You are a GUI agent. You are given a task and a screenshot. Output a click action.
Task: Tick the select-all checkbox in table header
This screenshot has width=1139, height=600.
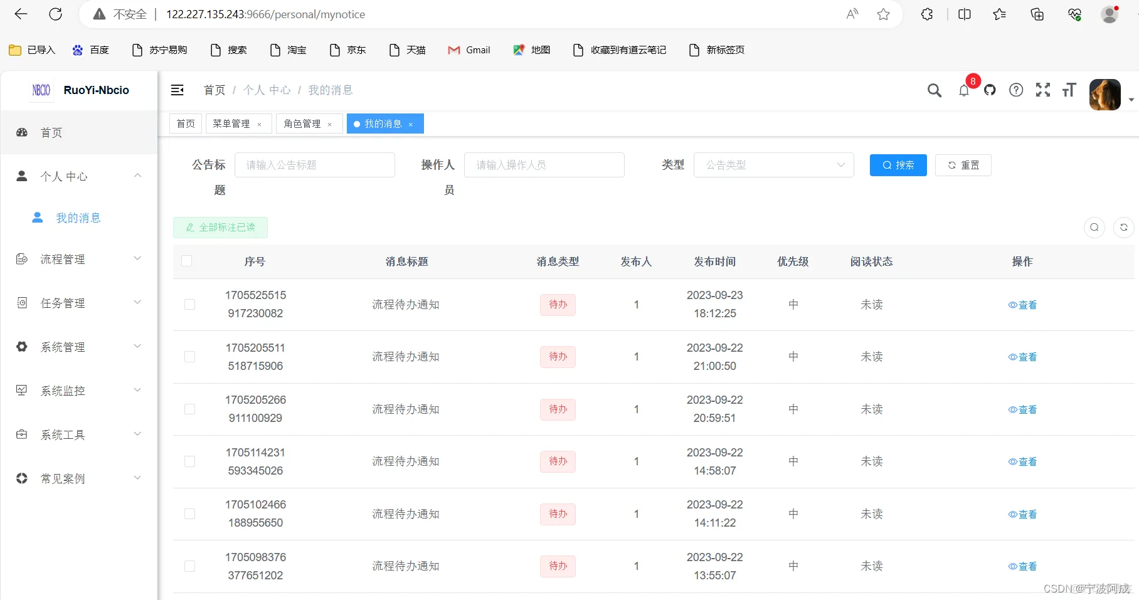coord(187,261)
